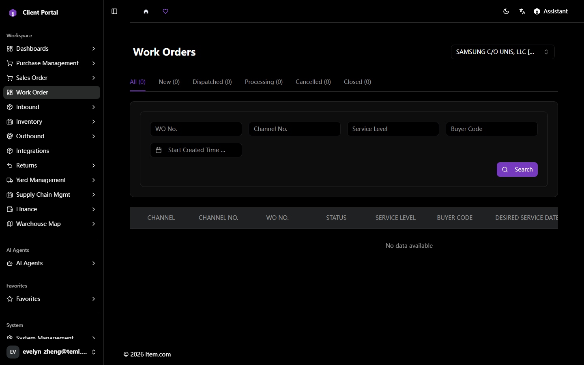Expand the Supply Chain Mgmt chevron

point(94,195)
